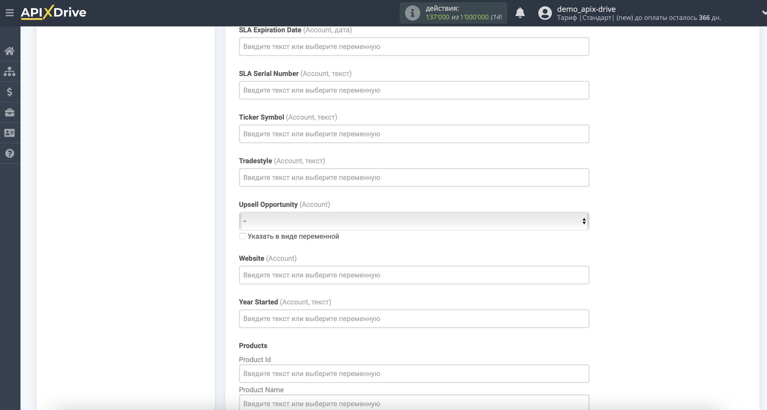Check 'Указать в виде переменной' checkbox

[243, 236]
